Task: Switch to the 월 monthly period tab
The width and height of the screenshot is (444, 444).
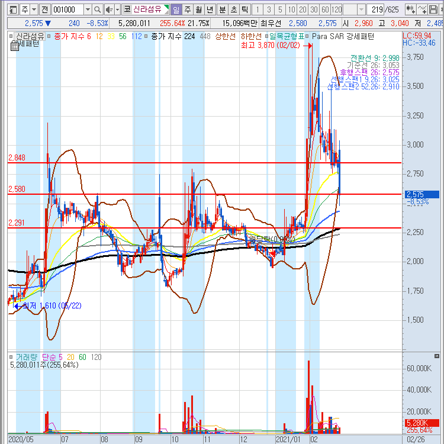Action: [199, 10]
